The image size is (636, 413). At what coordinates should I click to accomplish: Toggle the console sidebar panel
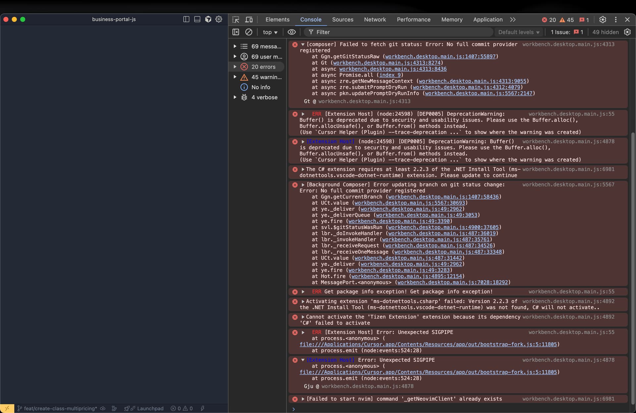pos(236,32)
